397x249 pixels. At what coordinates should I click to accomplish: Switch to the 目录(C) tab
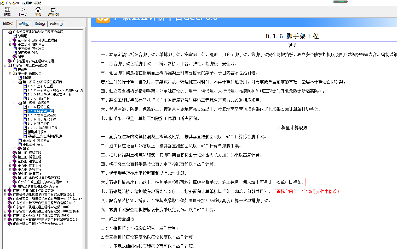click(x=8, y=23)
